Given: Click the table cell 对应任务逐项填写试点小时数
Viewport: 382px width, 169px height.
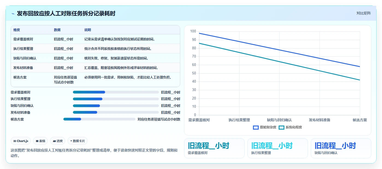Looking at the screenshot, I should click(66, 80).
